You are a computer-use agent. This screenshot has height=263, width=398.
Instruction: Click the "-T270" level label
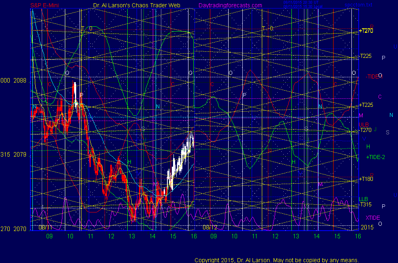[365, 130]
